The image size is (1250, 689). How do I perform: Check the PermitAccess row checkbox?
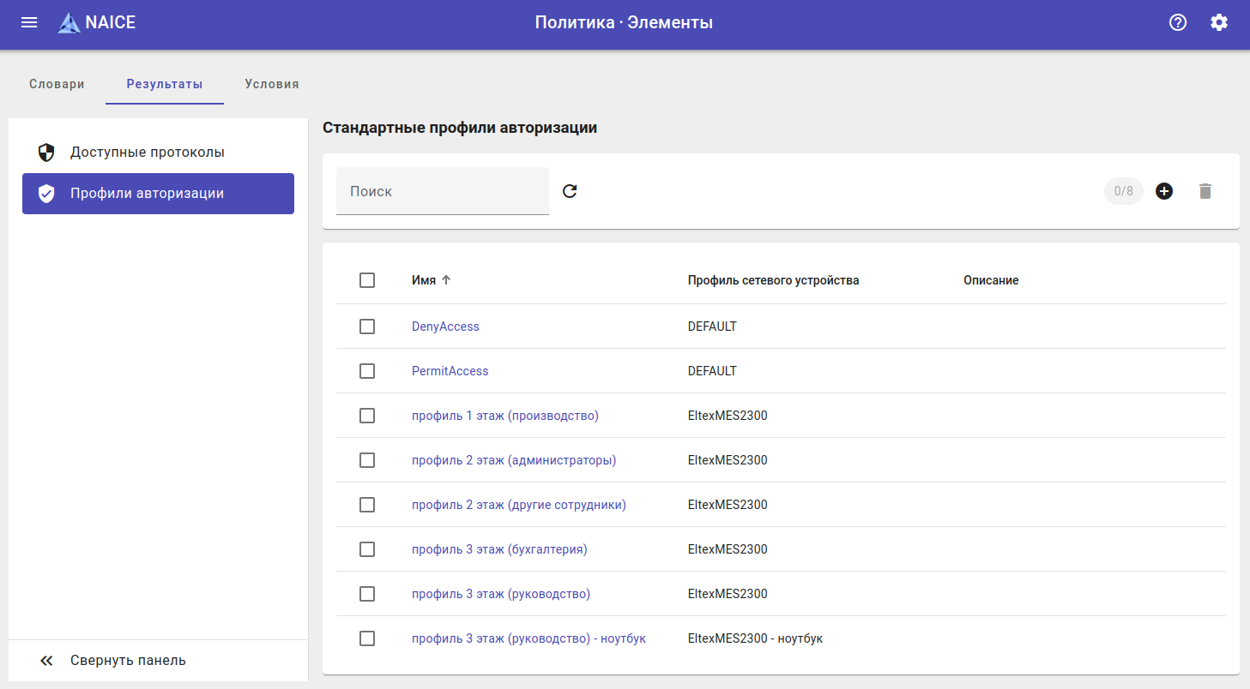(367, 371)
